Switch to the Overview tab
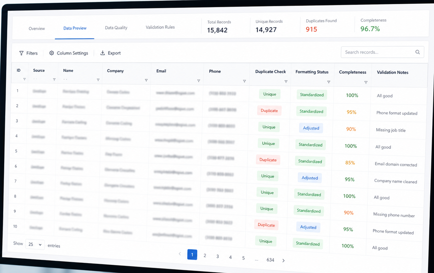This screenshot has height=273, width=434. [37, 29]
